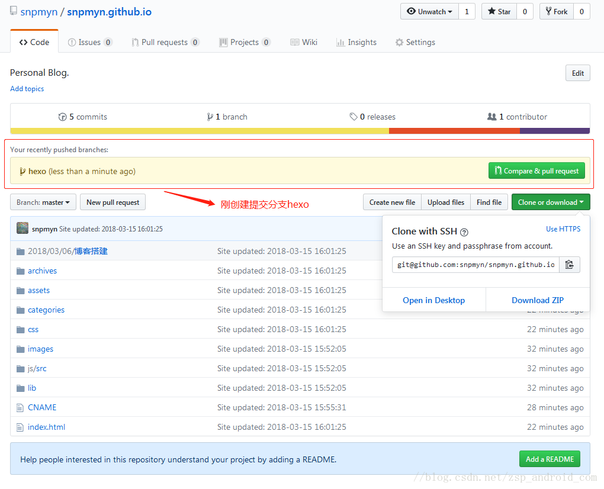
Task: Click Compare & pull request button
Action: tap(536, 170)
